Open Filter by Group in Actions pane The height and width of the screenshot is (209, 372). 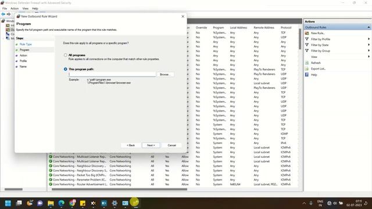[x=320, y=51]
